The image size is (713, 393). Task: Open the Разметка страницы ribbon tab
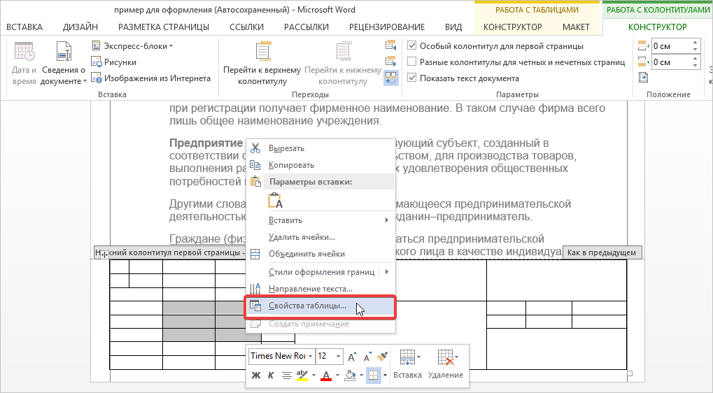[163, 27]
